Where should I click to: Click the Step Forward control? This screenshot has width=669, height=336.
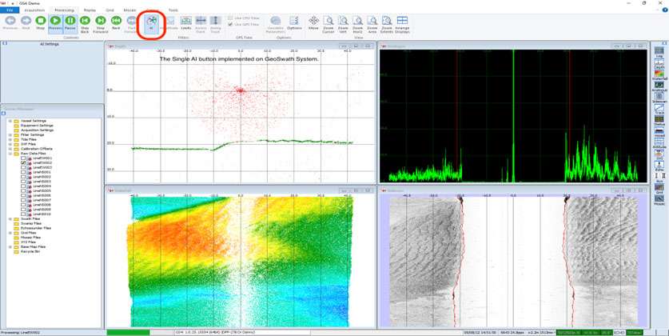coord(100,23)
